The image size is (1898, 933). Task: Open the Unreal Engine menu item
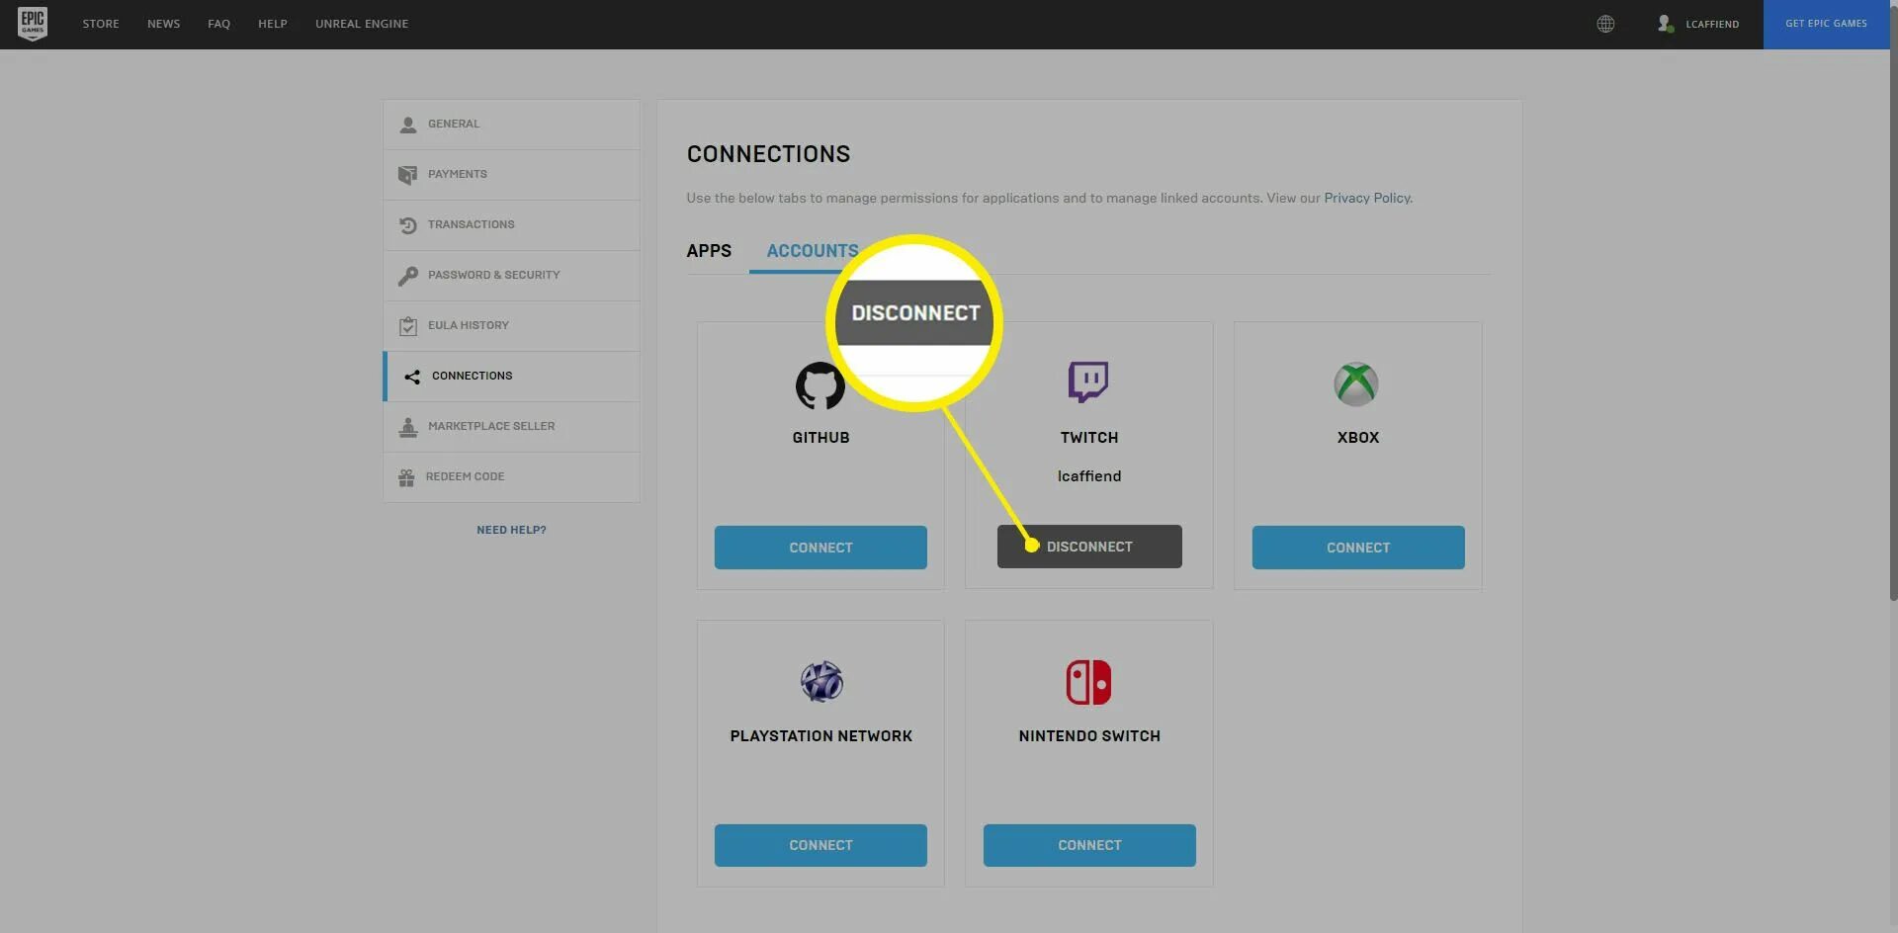[x=362, y=24]
